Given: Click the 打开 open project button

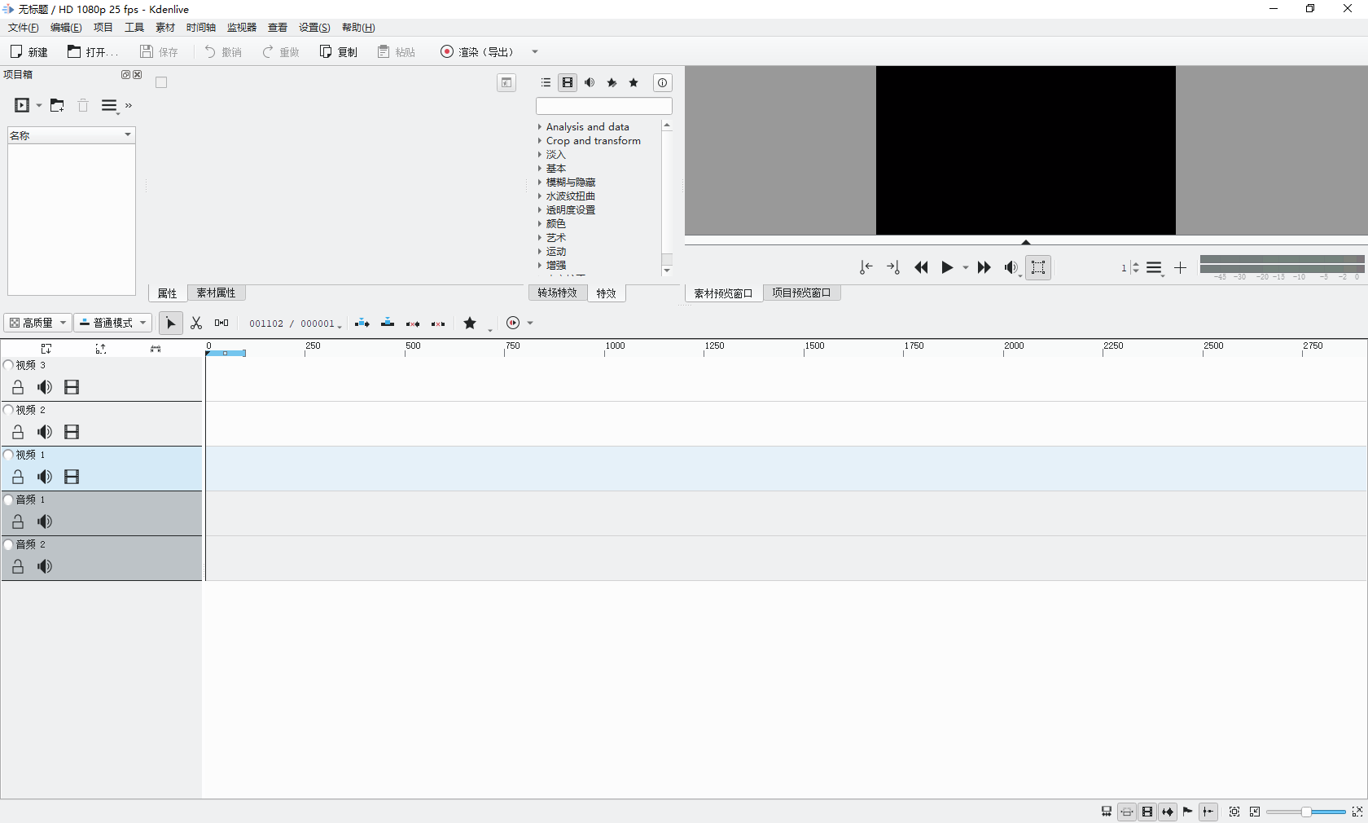Looking at the screenshot, I should [x=93, y=52].
